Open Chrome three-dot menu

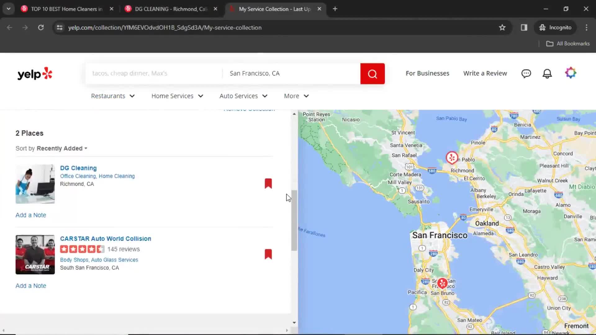click(586, 28)
